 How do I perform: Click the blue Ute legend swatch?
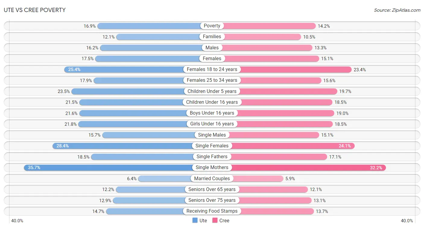pyautogui.click(x=195, y=220)
